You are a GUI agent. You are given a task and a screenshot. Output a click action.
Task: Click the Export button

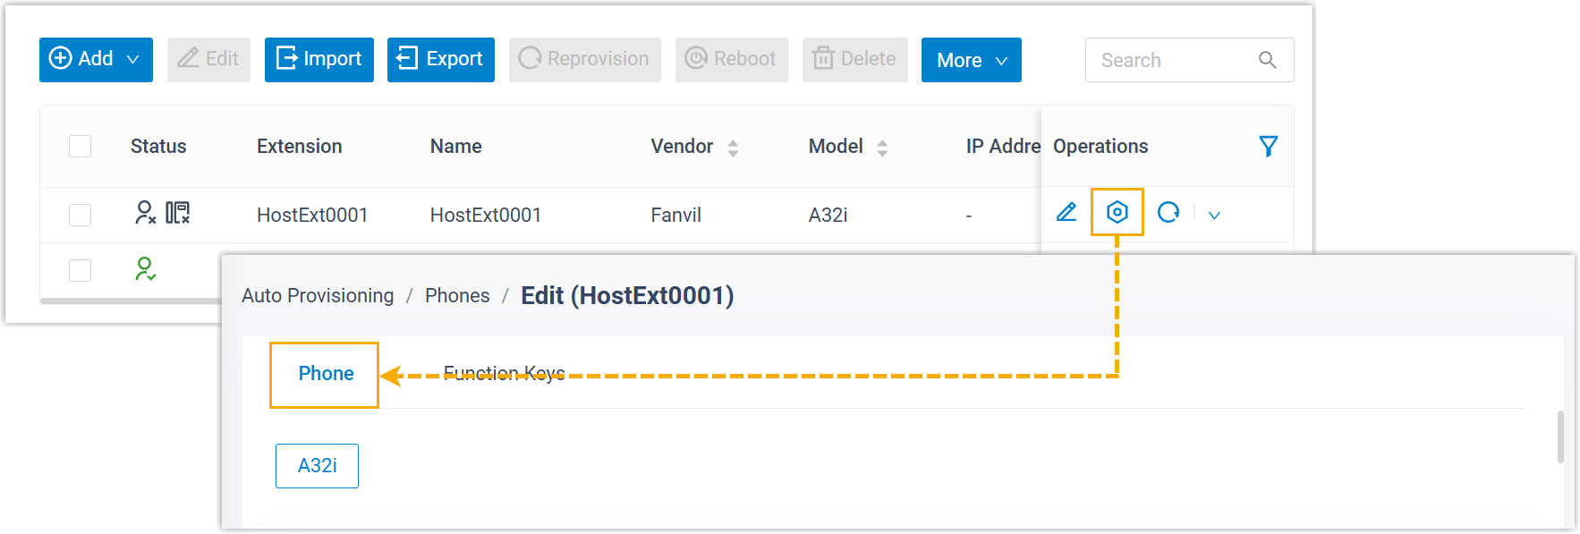[x=440, y=60]
